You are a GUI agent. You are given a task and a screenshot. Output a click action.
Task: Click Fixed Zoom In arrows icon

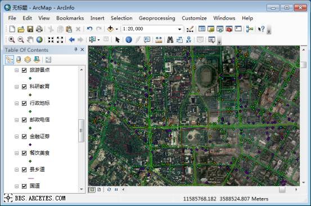pos(51,40)
